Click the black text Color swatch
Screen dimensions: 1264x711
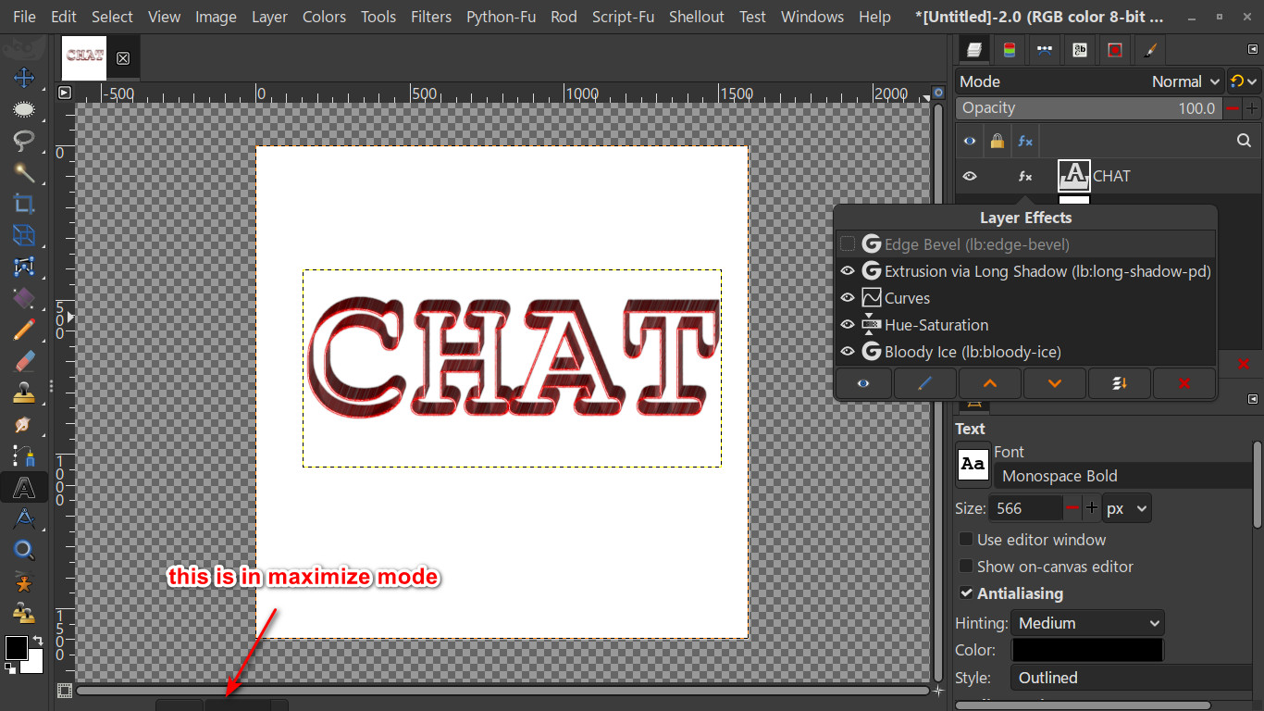[1087, 650]
